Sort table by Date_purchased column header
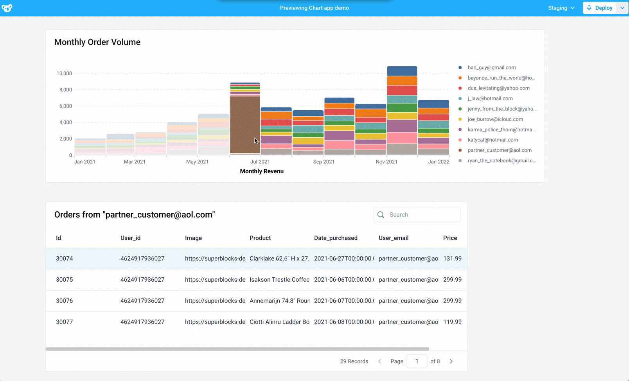 (336, 238)
